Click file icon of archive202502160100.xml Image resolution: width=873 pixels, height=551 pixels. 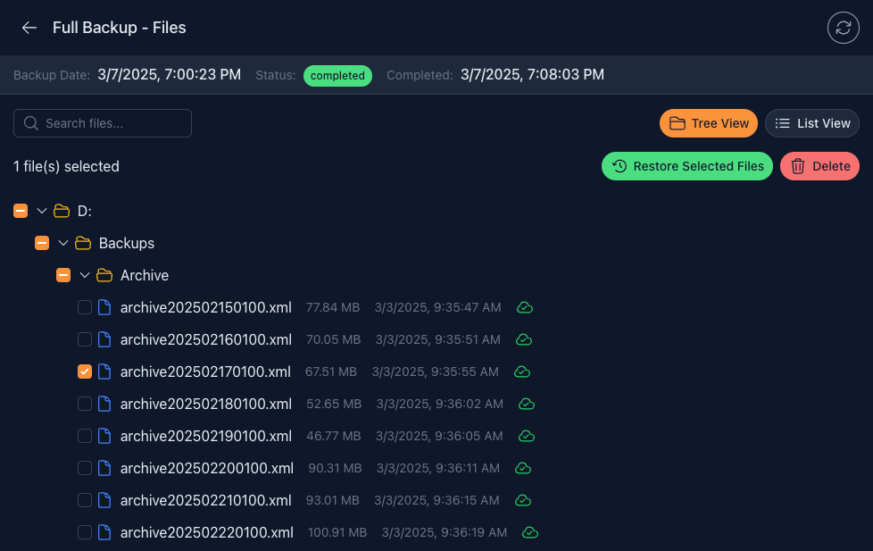[x=104, y=339]
